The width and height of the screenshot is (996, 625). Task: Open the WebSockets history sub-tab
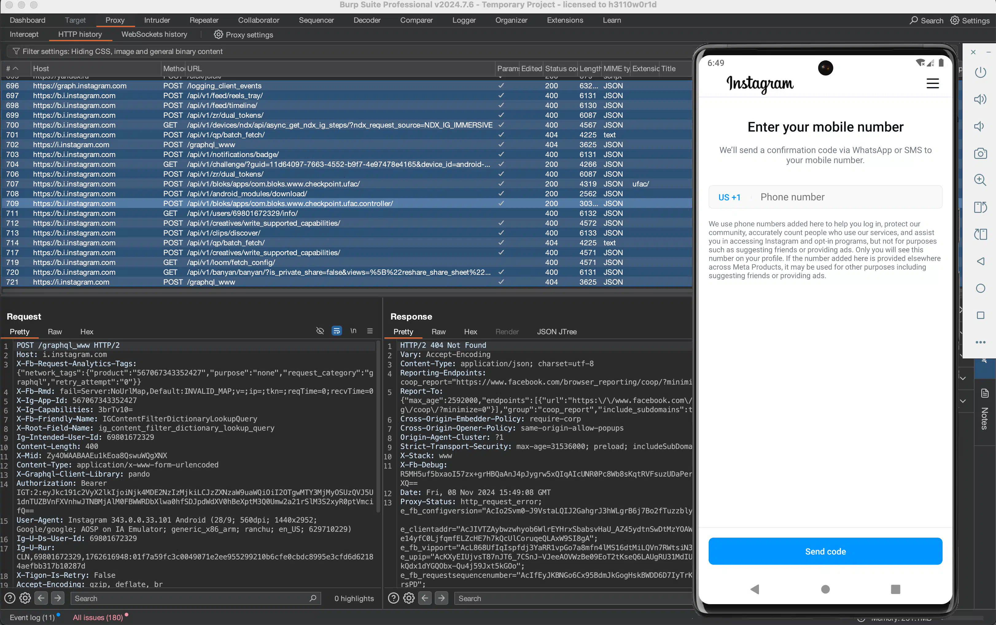point(154,35)
